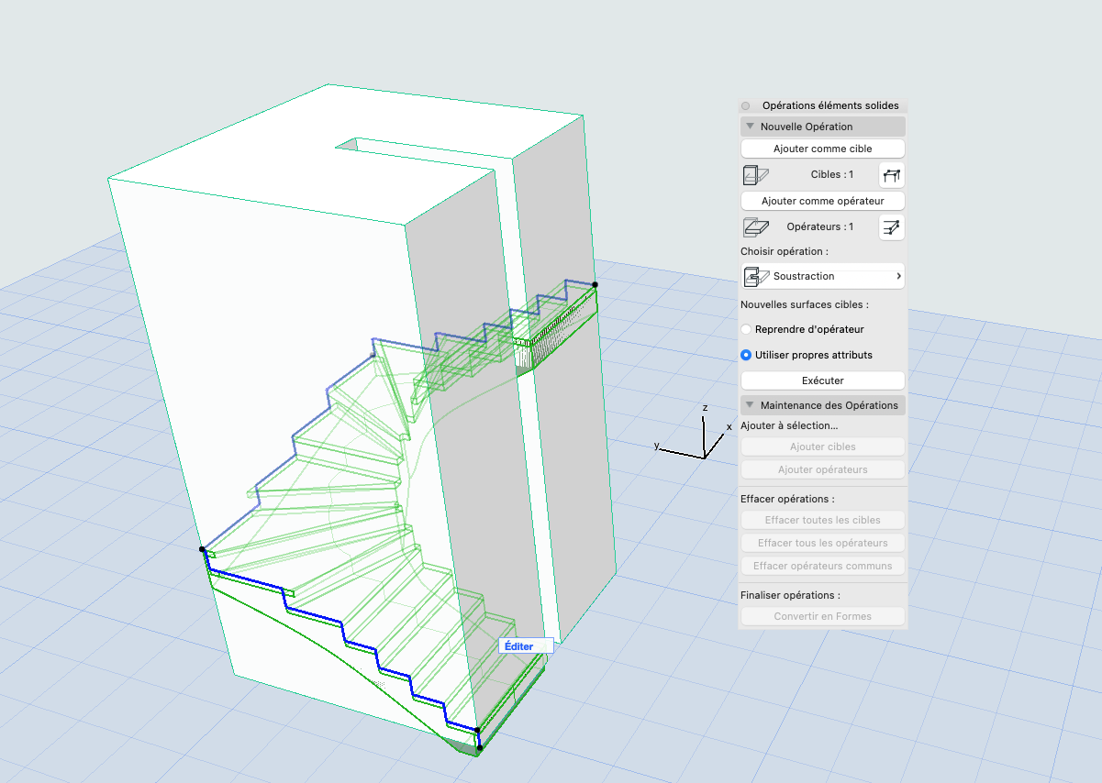
Task: Run the operation with Exécuter
Action: [x=823, y=380]
